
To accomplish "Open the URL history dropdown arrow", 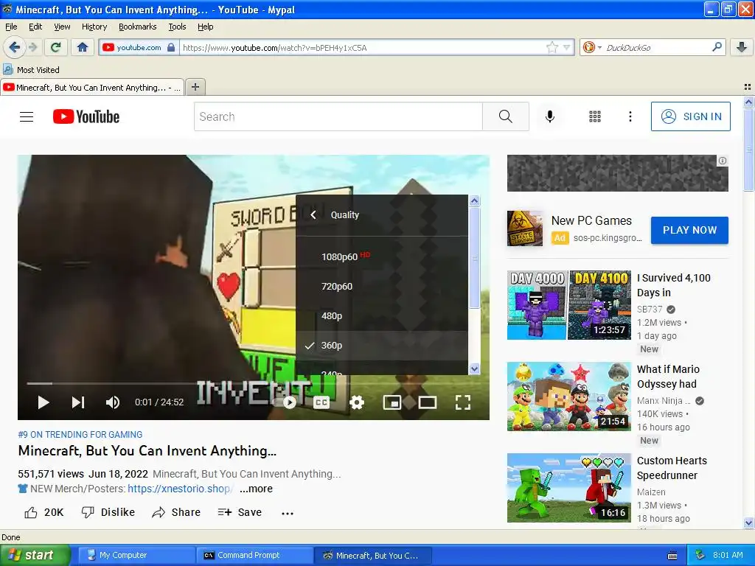I will click(567, 47).
